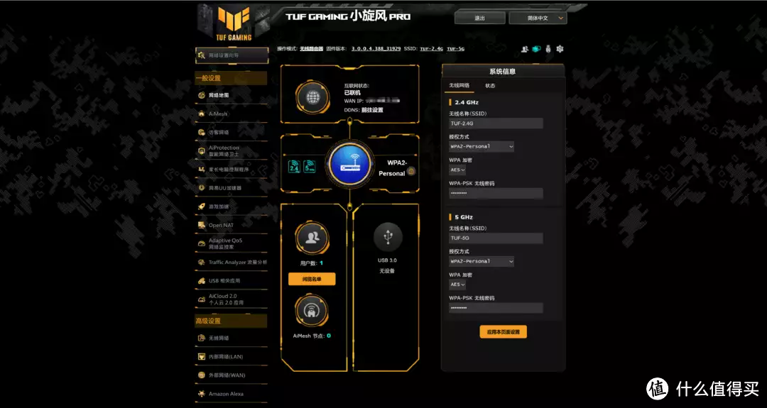This screenshot has width=767, height=408.
Task: Switch to the 状态 tab
Action: [x=490, y=86]
